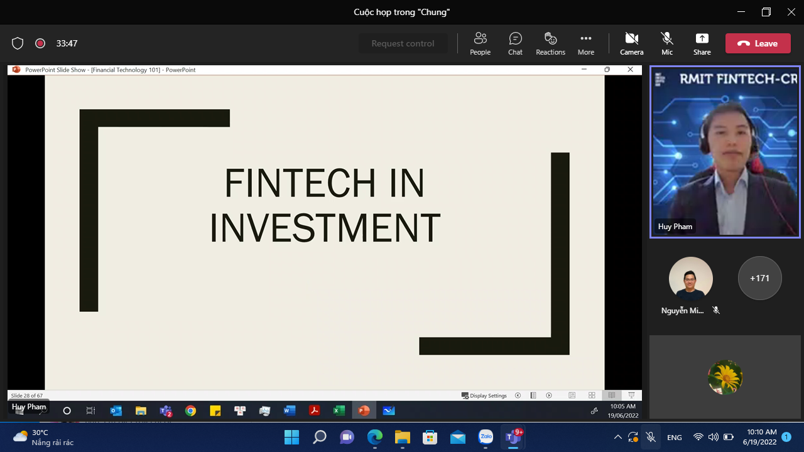The width and height of the screenshot is (804, 452).
Task: Toggle the Camera on or off
Action: (x=631, y=43)
